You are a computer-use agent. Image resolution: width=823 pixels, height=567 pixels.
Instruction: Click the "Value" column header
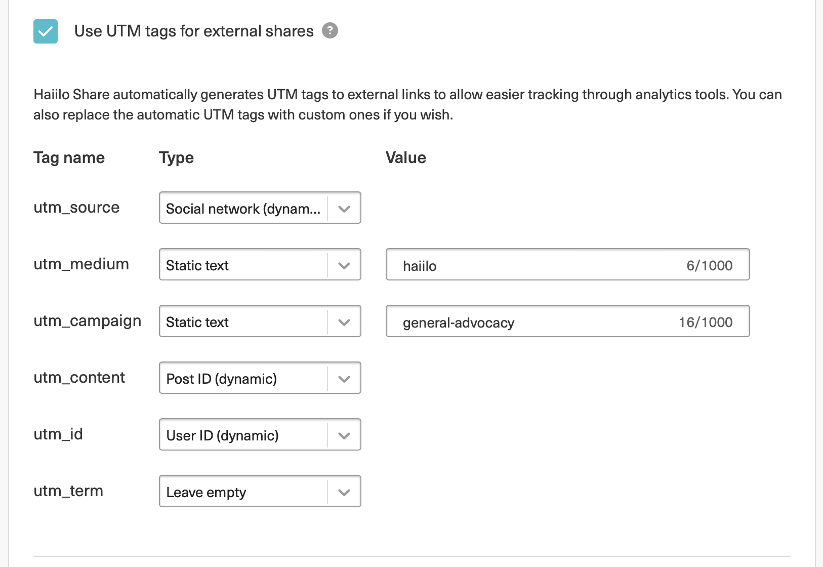405,158
